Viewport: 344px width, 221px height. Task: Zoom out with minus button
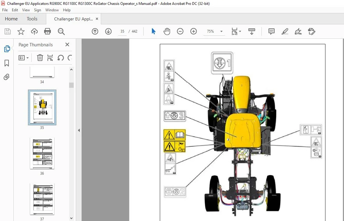tap(180, 31)
